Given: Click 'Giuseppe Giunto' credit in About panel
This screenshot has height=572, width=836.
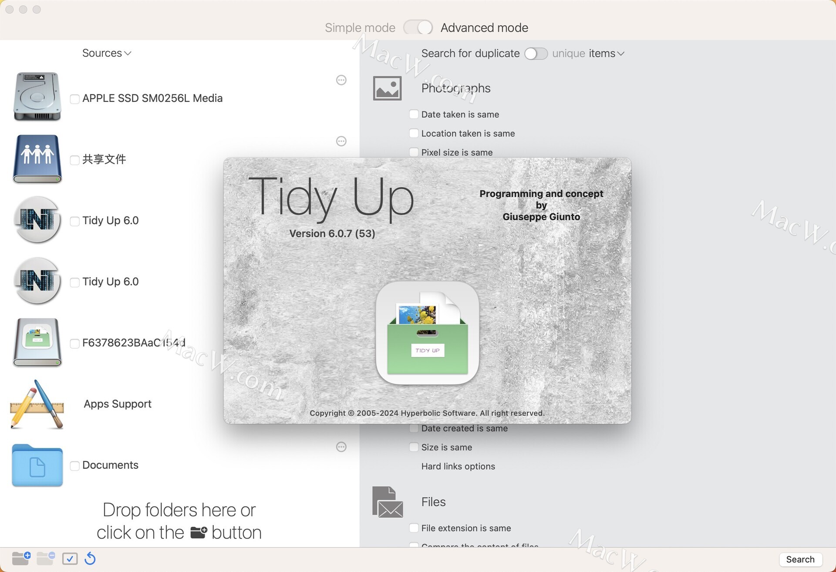Looking at the screenshot, I should pyautogui.click(x=541, y=217).
